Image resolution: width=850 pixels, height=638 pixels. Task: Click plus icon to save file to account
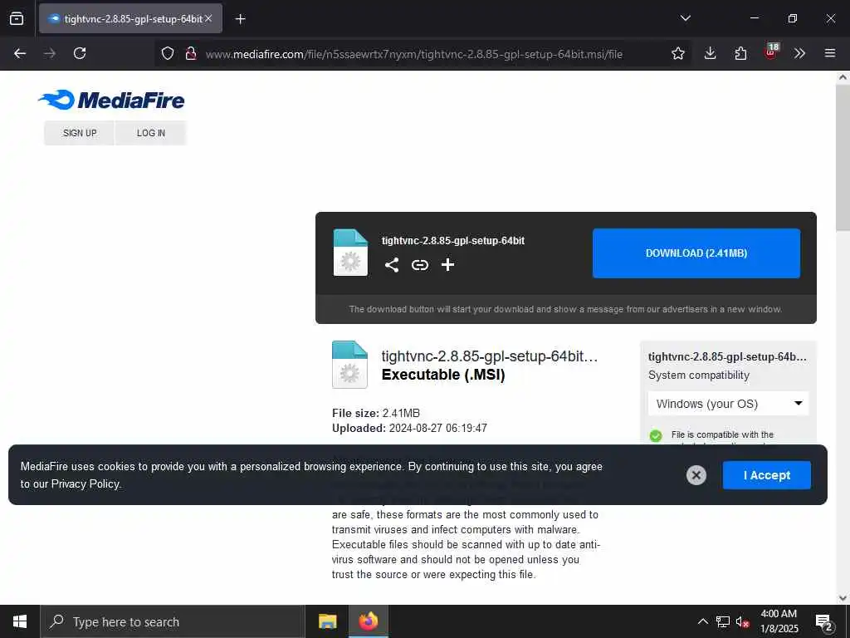(447, 265)
